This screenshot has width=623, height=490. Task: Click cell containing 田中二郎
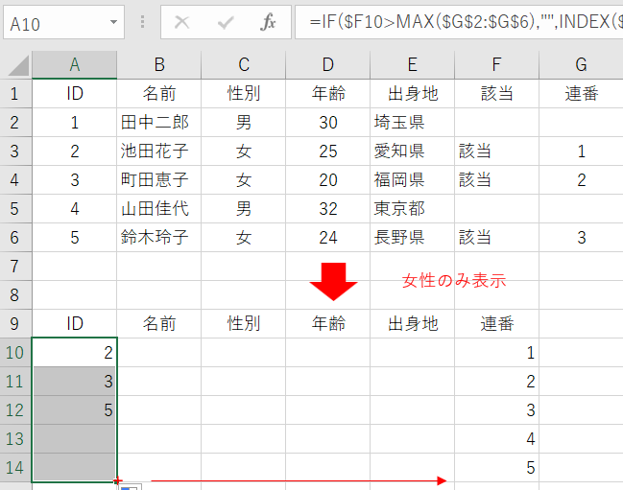point(158,123)
